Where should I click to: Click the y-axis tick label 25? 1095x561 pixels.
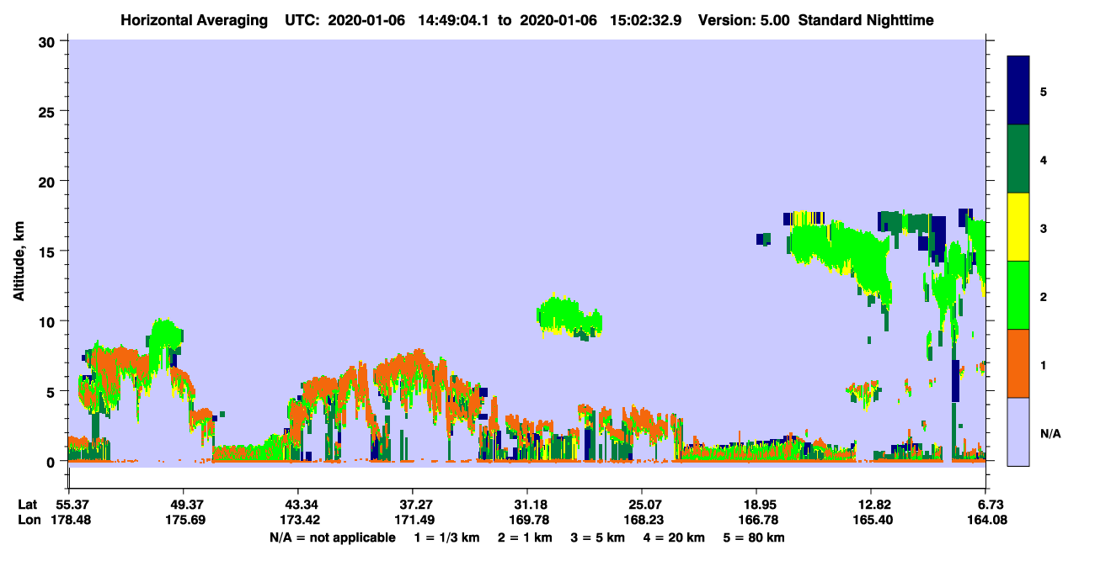pos(49,111)
